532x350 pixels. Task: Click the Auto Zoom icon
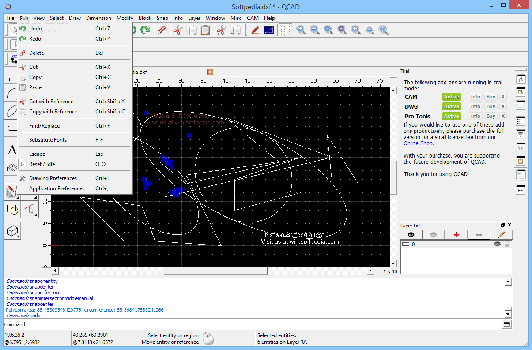pos(328,30)
